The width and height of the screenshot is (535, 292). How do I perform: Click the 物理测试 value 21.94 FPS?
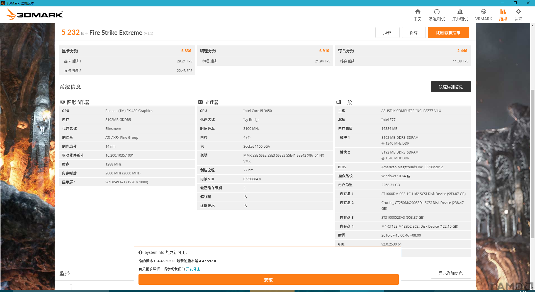(x=322, y=61)
